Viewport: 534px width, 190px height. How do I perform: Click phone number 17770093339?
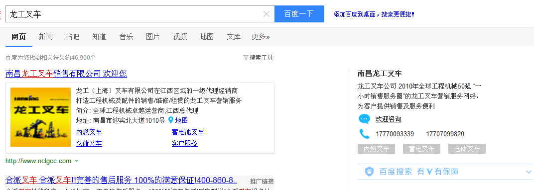[395, 134]
